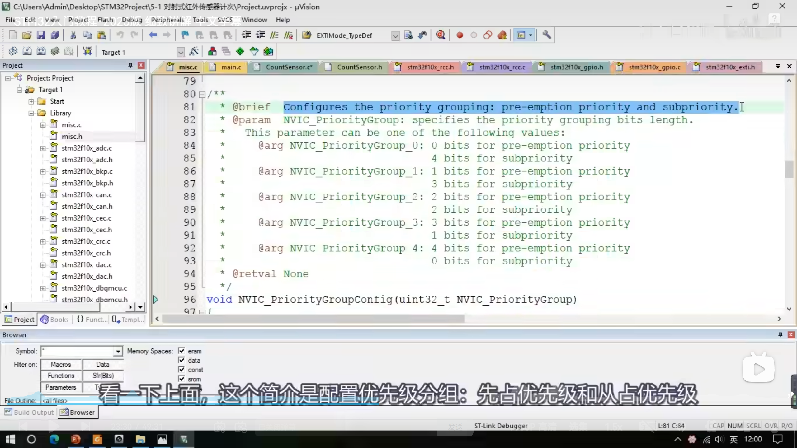The width and height of the screenshot is (797, 448).
Task: Click the Macros filter button
Action: (61, 364)
